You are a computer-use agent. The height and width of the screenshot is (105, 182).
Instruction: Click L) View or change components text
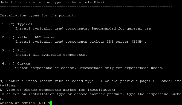coord(57,90)
